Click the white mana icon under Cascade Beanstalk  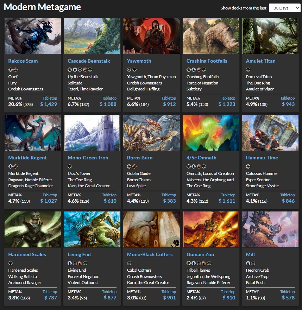[70, 70]
